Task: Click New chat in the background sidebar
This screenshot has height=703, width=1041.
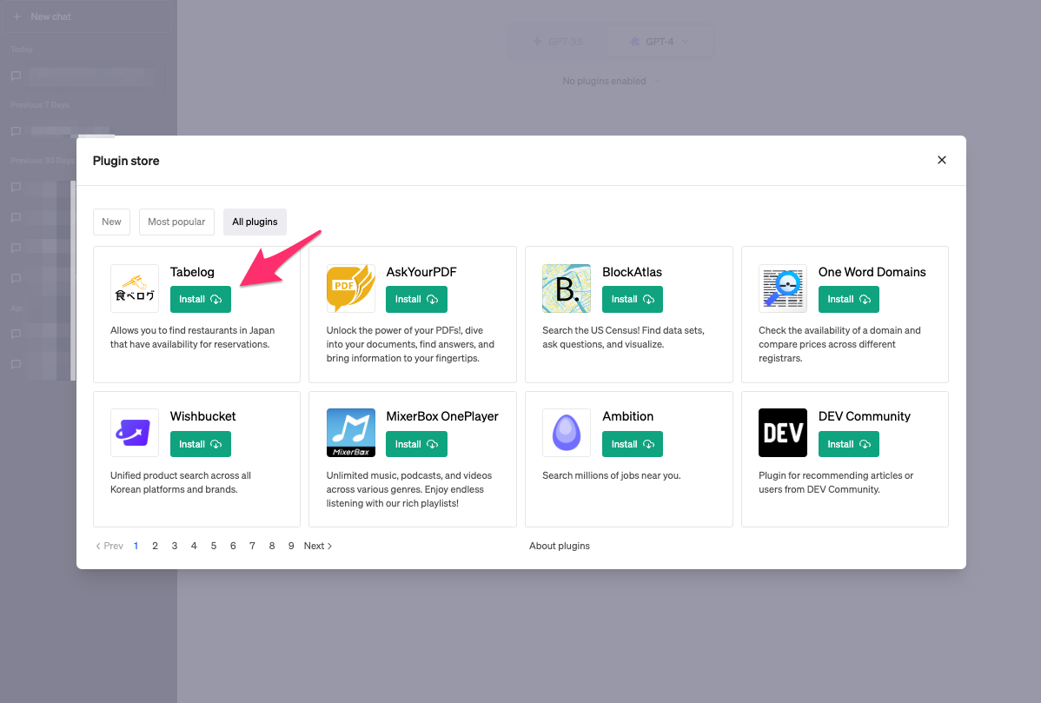Action: pyautogui.click(x=86, y=17)
